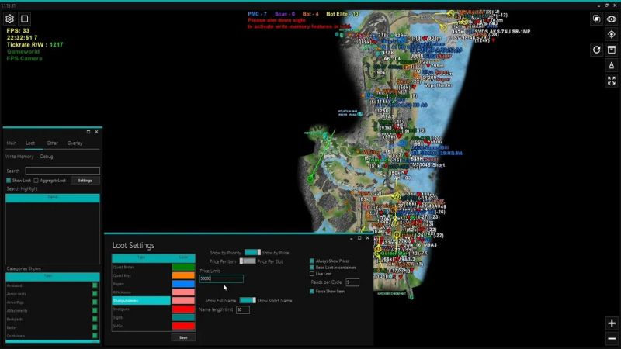Click the loot Search input field
The width and height of the screenshot is (621, 349).
click(63, 171)
